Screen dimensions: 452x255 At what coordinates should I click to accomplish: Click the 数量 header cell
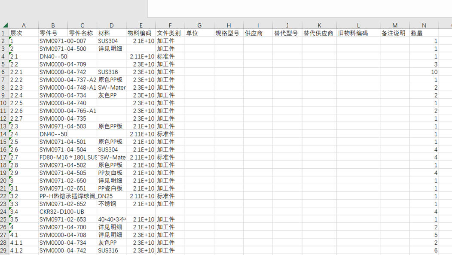pos(424,33)
